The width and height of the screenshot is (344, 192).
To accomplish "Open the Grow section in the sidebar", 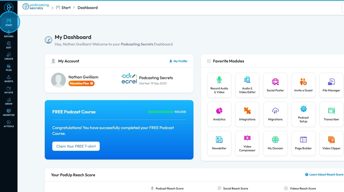I will click(x=9, y=101).
